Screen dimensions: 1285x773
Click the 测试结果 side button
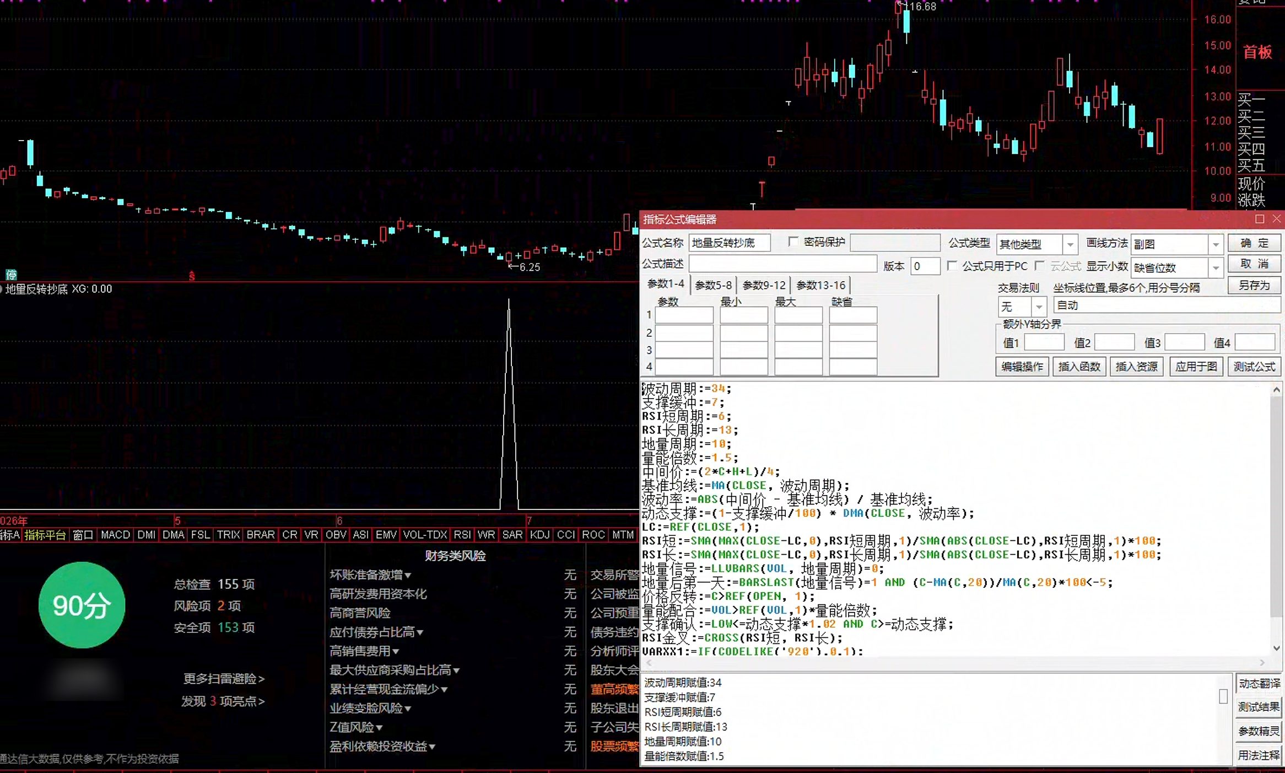[1259, 707]
